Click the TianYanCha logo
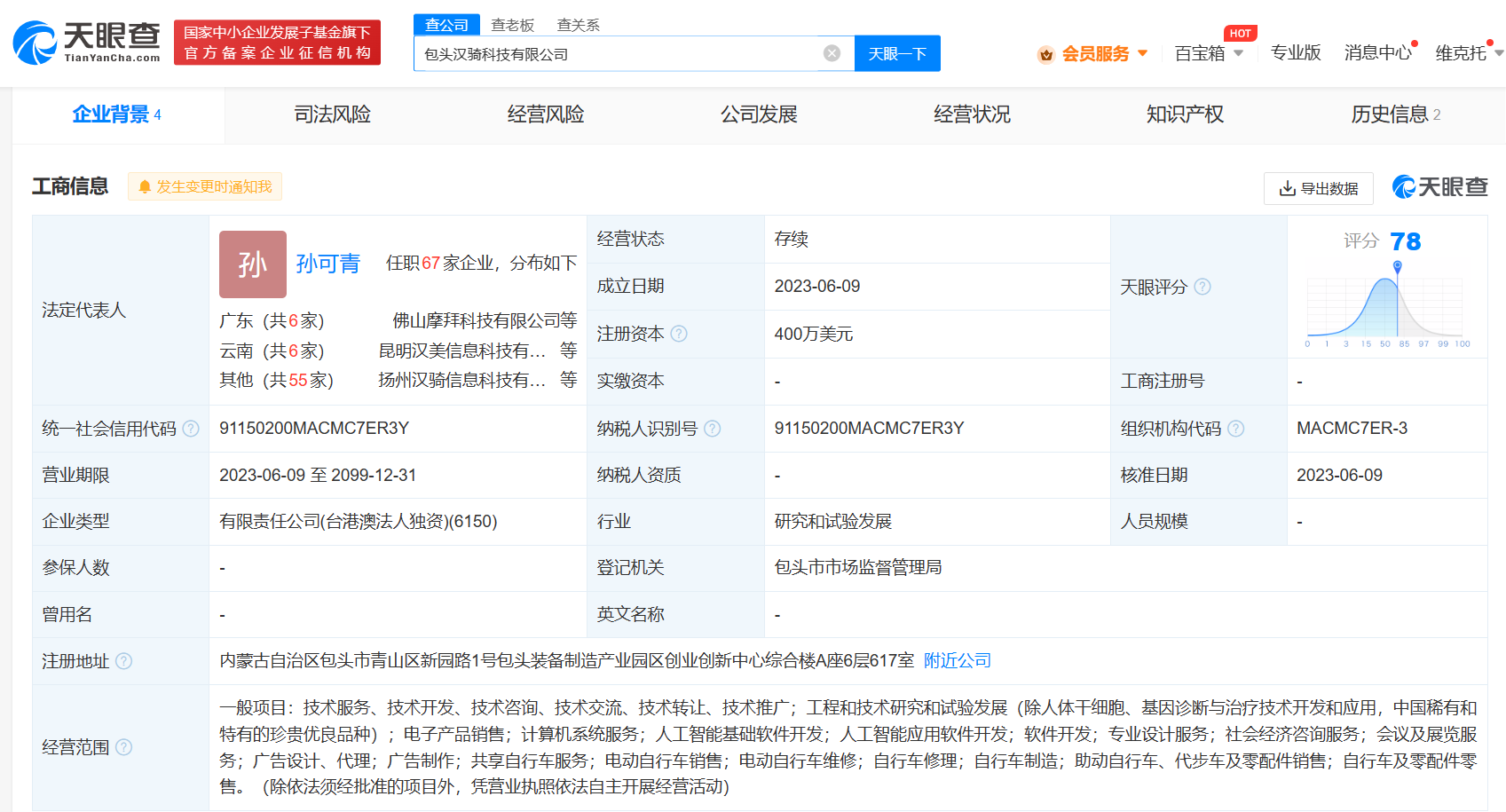1506x812 pixels. tap(86, 42)
